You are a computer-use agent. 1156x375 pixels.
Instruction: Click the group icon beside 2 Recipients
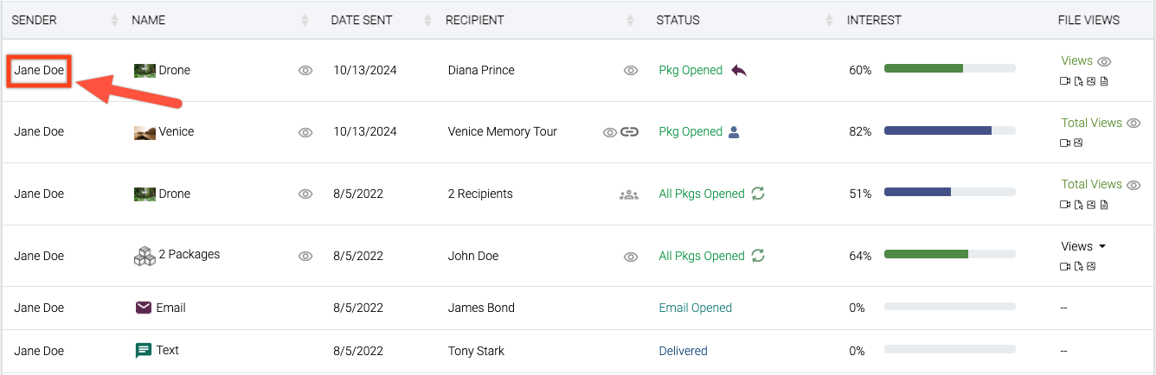629,194
